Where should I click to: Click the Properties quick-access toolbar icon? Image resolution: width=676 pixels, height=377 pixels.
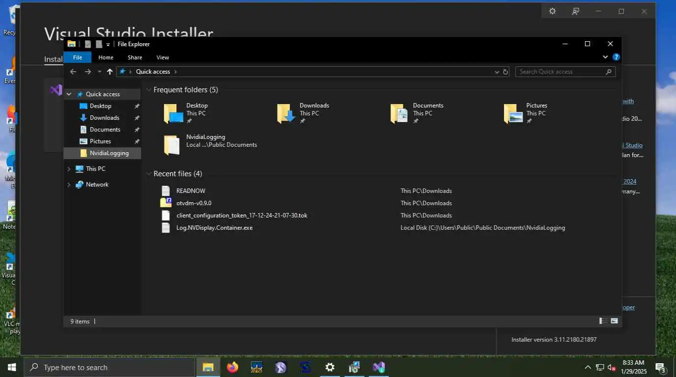88,44
